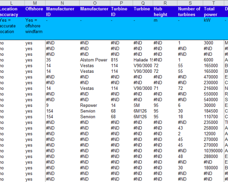Click the 'Total power' header cell
This screenshot has height=182, width=228.
tap(213, 11)
